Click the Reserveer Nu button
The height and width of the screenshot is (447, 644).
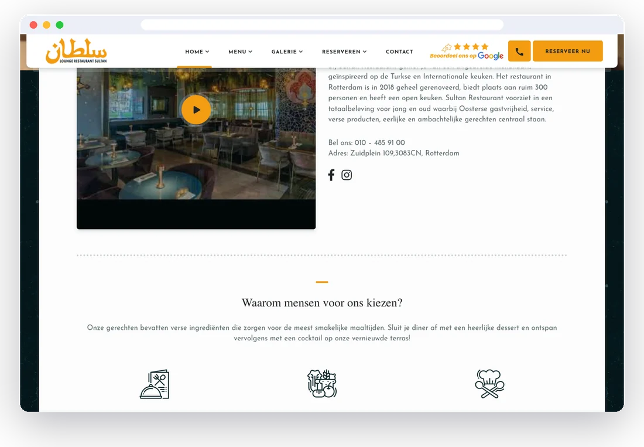(568, 52)
